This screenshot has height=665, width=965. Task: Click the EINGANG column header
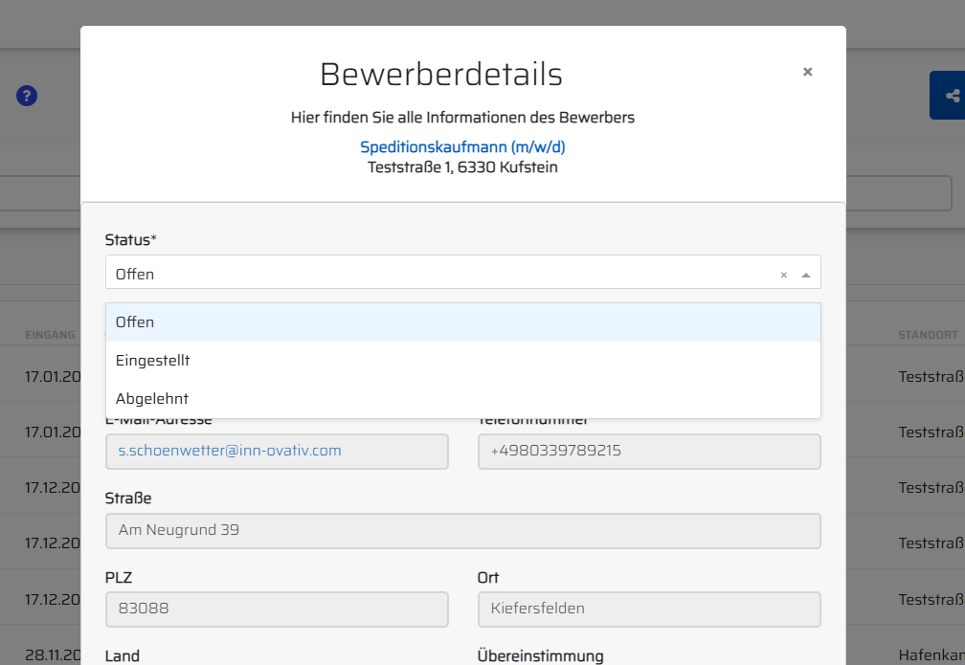pyautogui.click(x=50, y=335)
